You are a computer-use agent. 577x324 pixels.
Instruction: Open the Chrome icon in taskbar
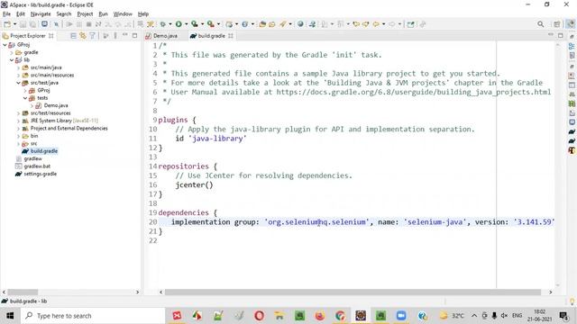[x=340, y=316]
